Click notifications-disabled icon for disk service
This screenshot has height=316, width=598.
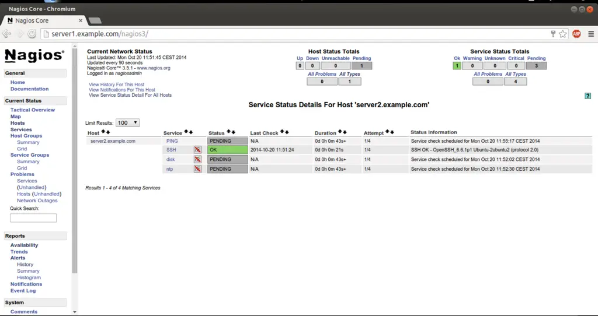197,159
